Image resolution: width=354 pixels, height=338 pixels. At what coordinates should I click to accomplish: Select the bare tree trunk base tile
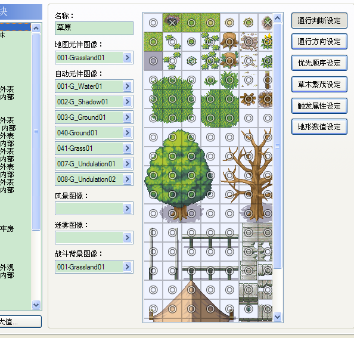[249, 213]
